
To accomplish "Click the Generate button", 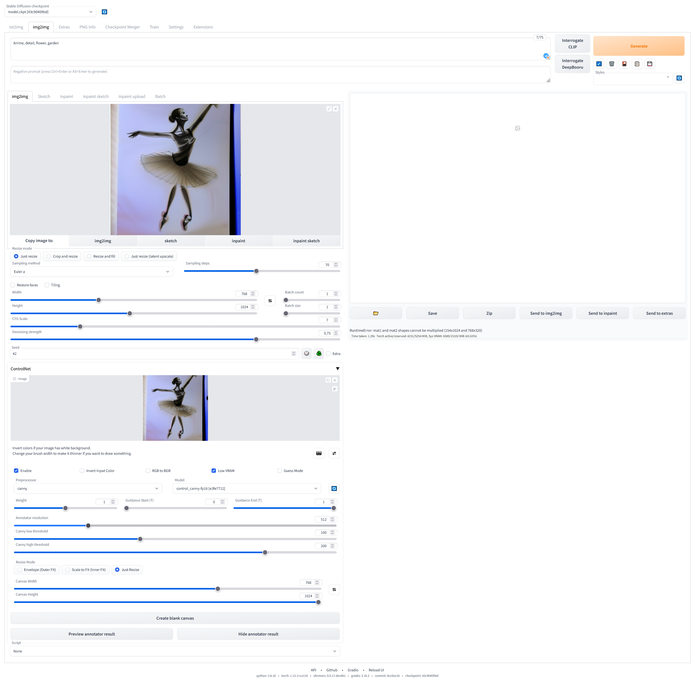I will [x=638, y=46].
